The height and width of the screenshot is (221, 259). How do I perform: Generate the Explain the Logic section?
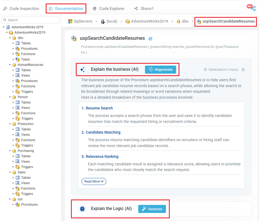[x=152, y=209]
